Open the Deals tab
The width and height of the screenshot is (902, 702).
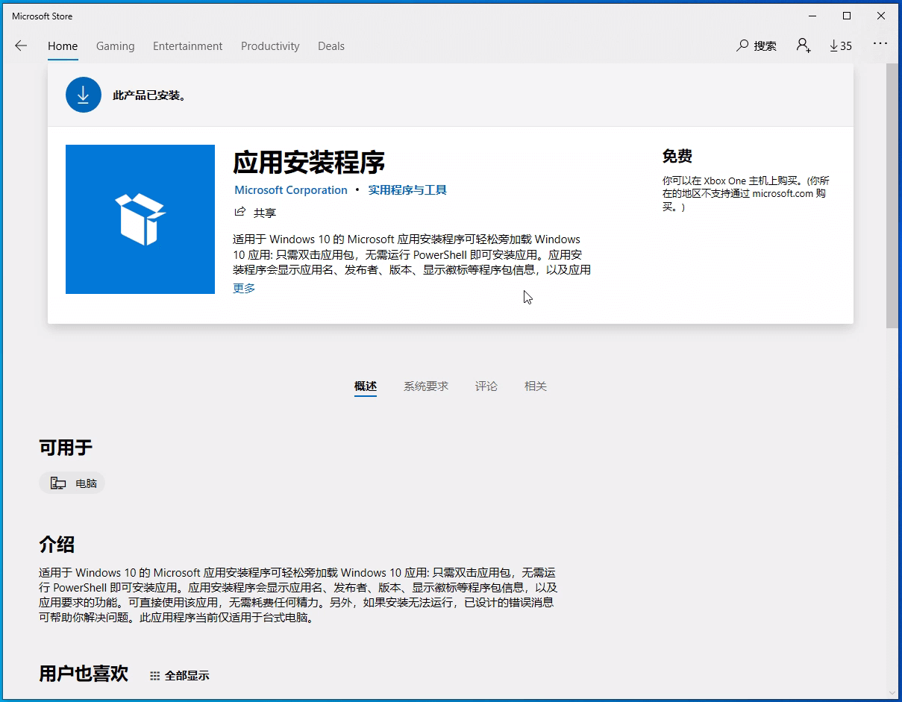coord(331,46)
